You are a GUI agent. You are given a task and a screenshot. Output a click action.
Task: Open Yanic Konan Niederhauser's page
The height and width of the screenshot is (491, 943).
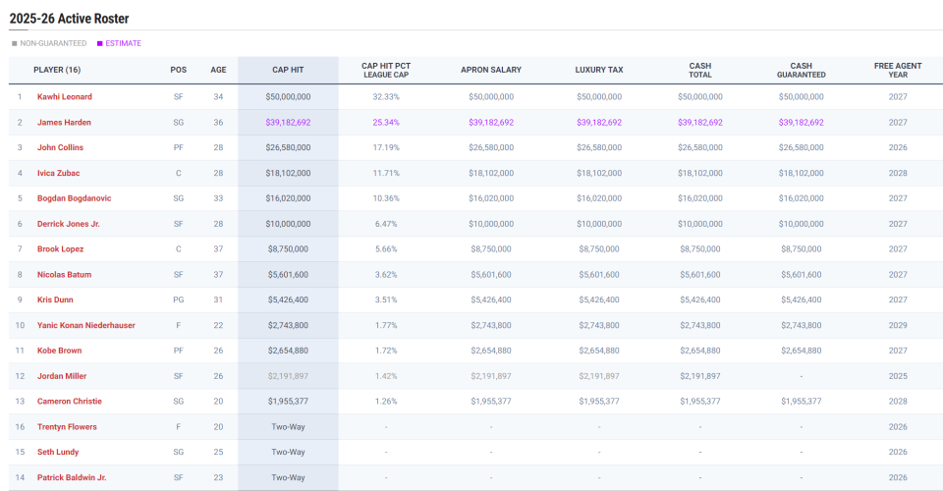86,325
